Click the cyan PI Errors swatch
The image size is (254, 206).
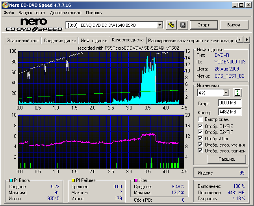(x=11, y=180)
